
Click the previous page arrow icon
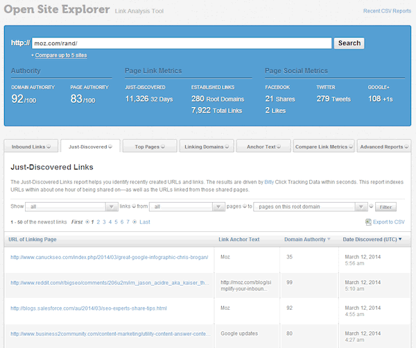point(87,222)
